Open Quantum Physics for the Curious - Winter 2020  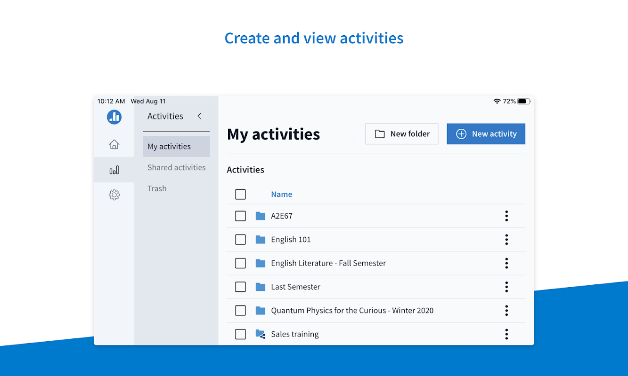click(352, 311)
